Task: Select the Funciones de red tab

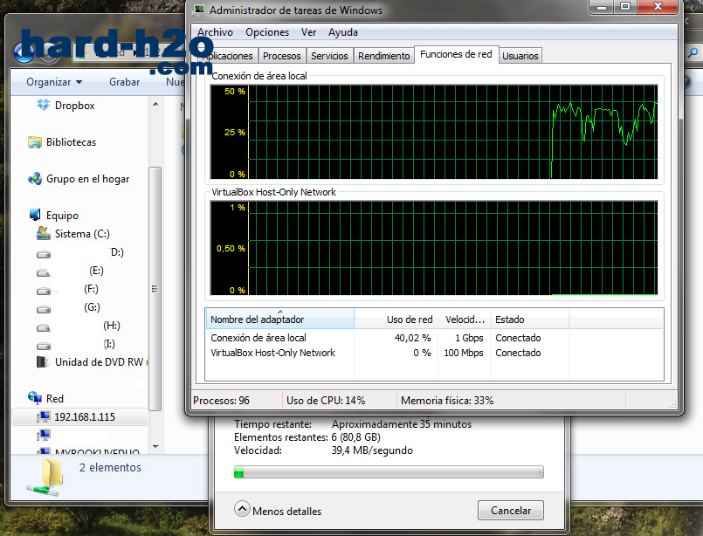Action: (x=456, y=54)
